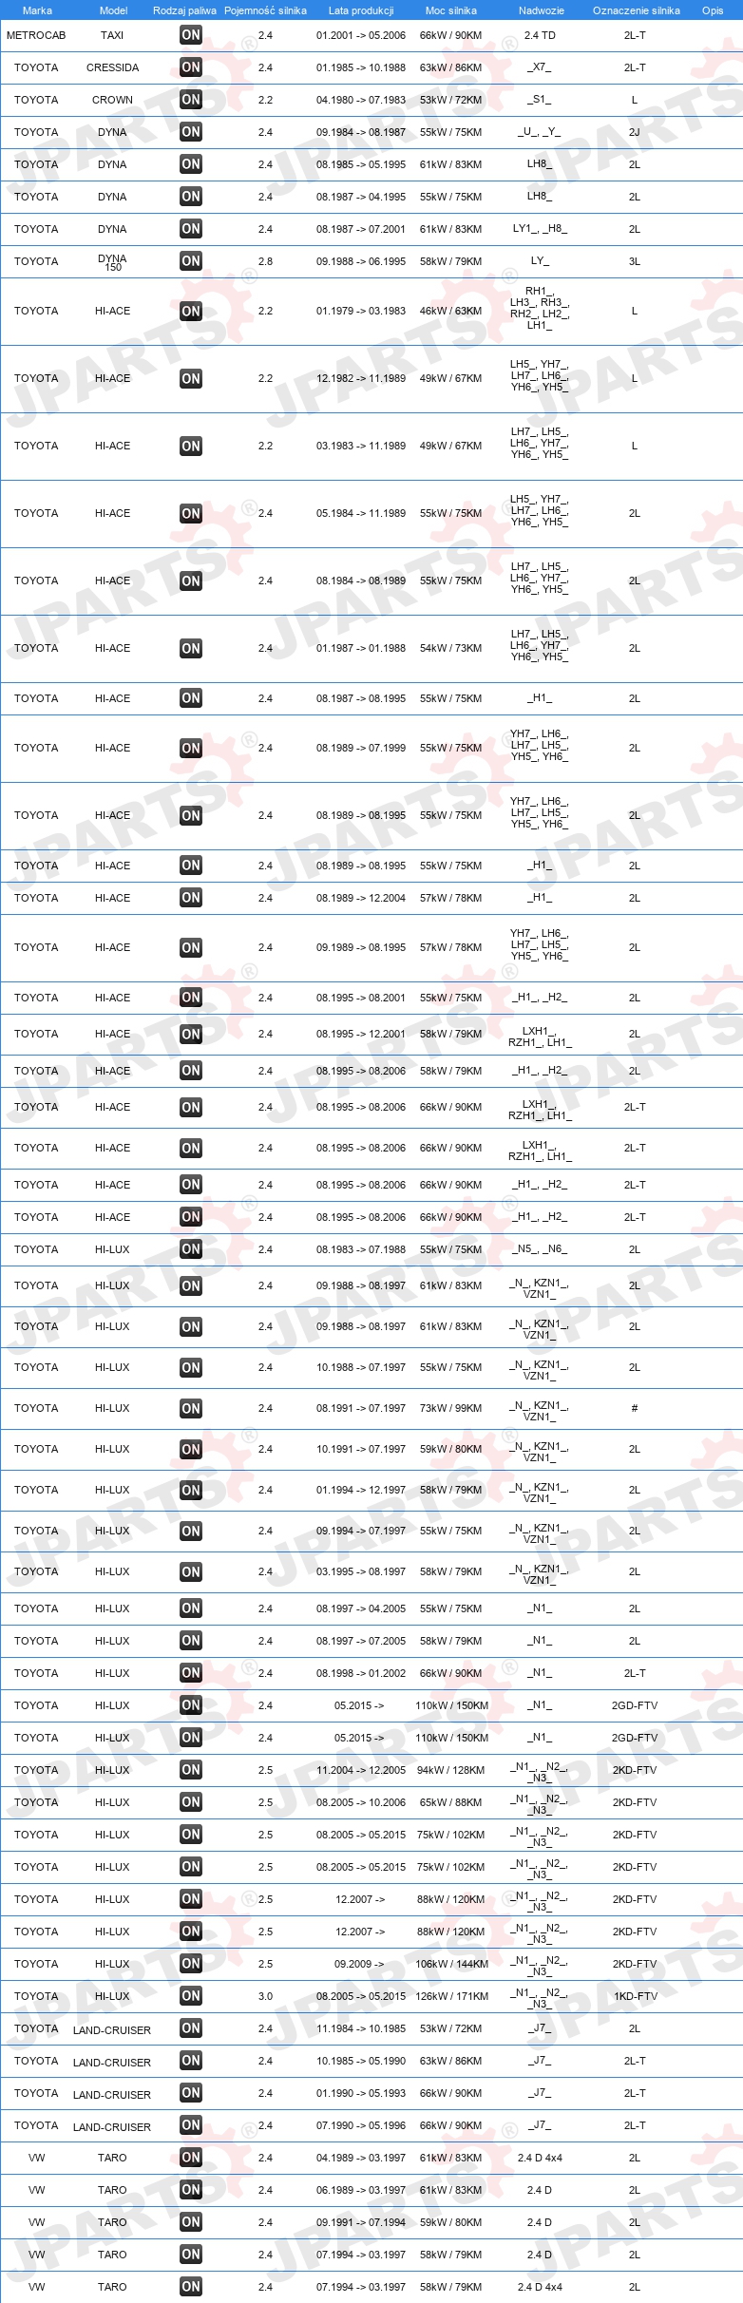Select ON icon in the DYNA 150 row
743x2303 pixels.
[190, 261]
